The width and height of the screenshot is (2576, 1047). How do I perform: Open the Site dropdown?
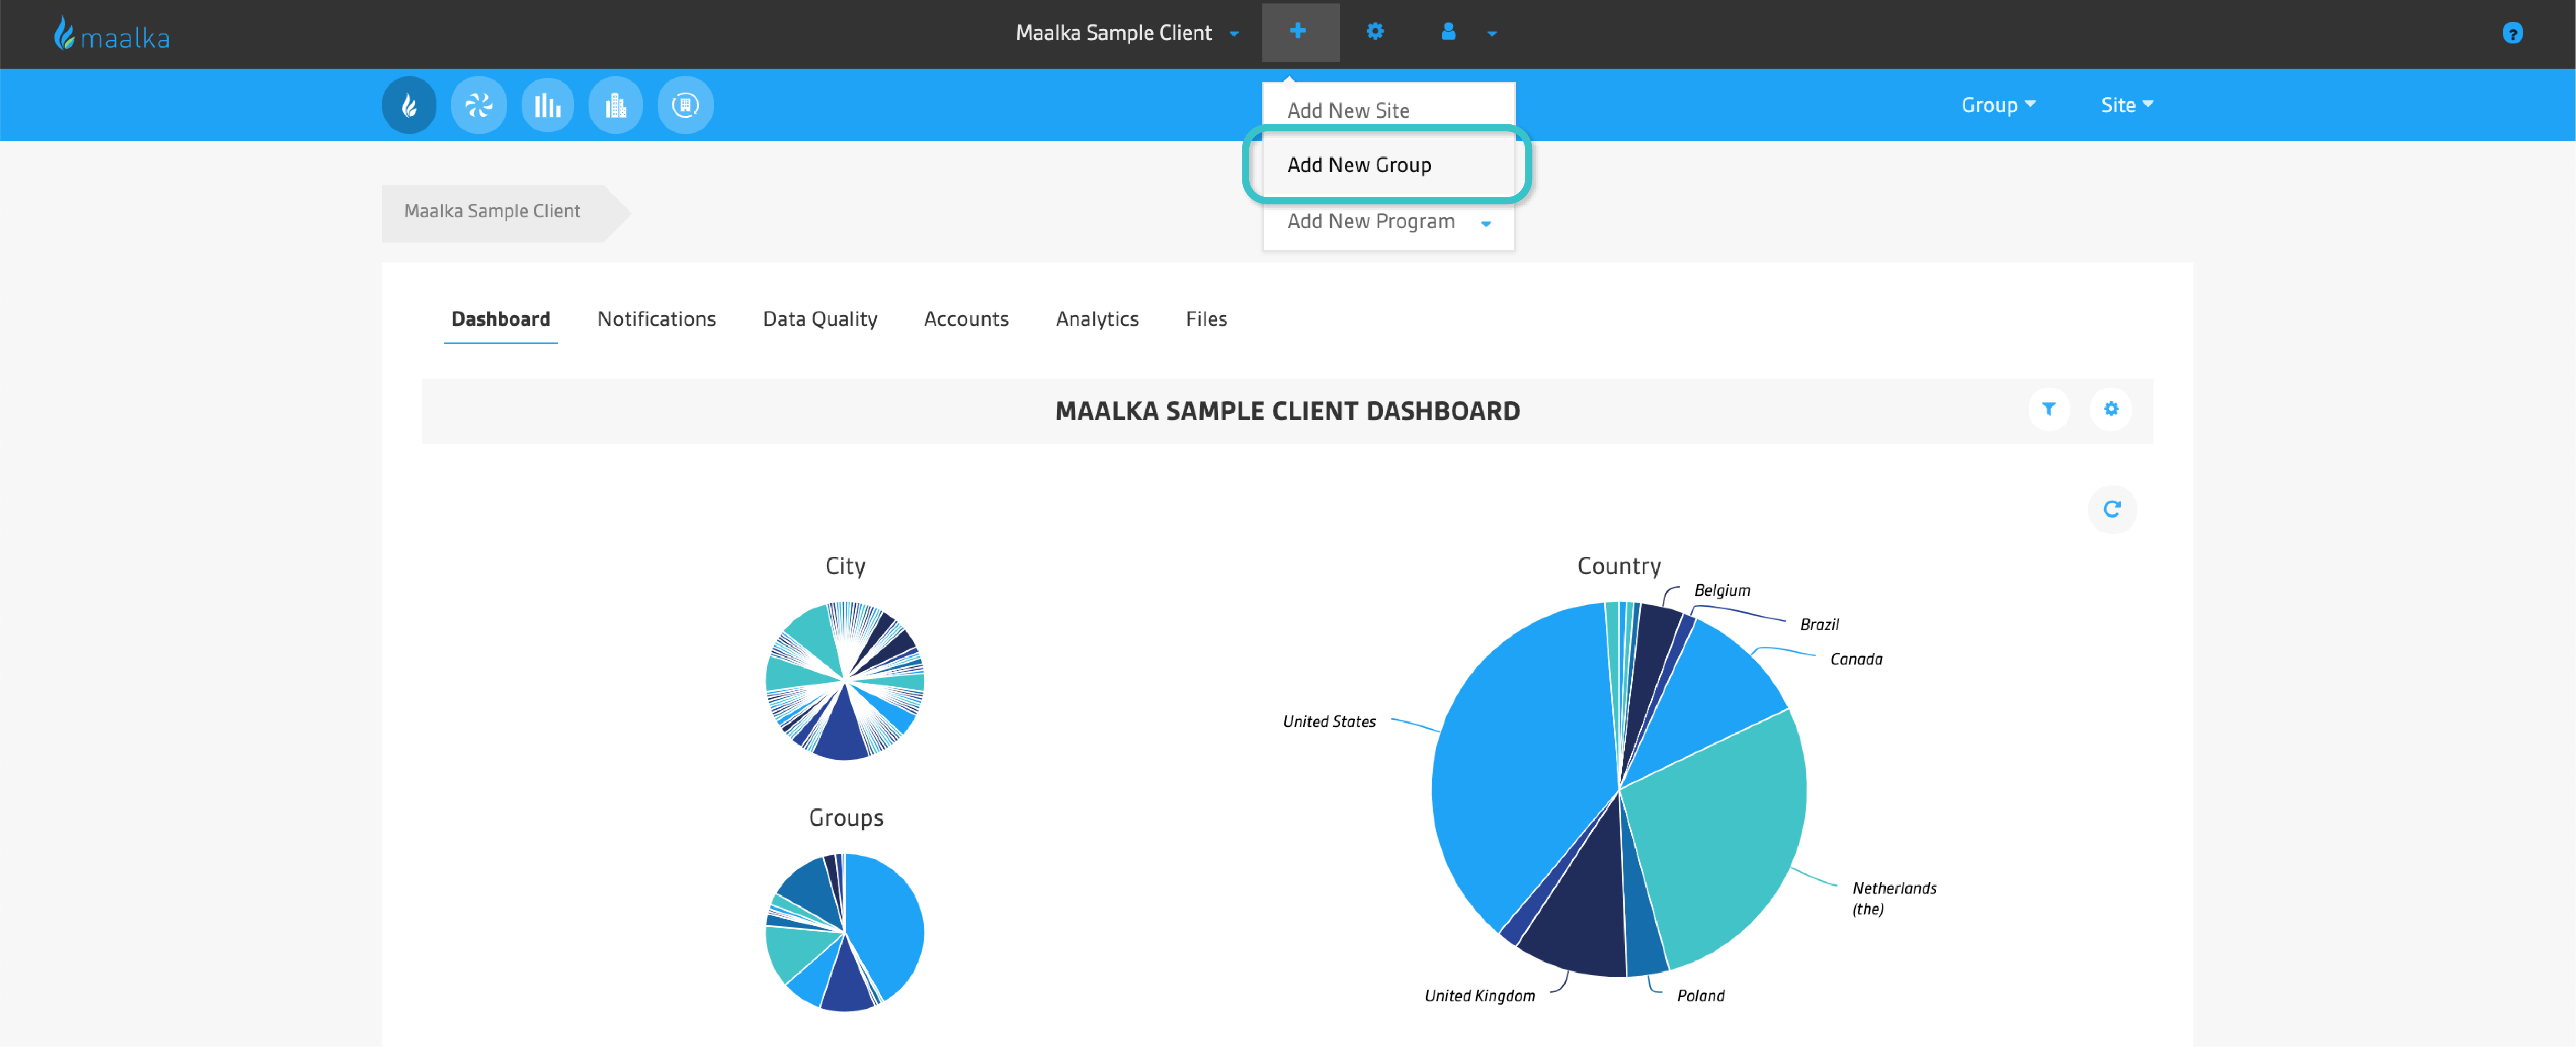pos(2127,105)
